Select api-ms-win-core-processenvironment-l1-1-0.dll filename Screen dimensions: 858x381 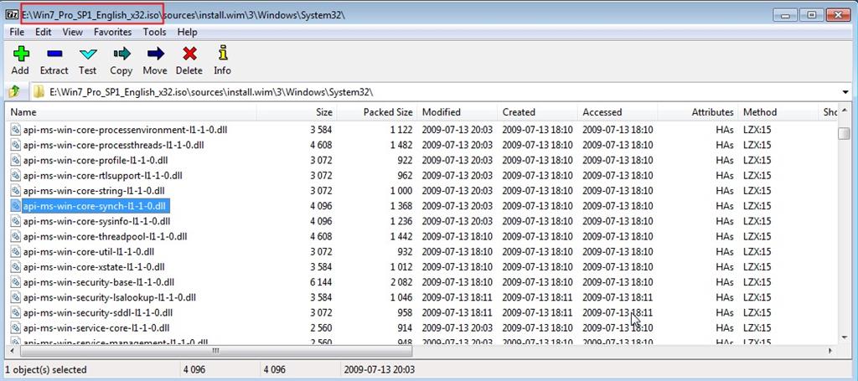(x=126, y=130)
